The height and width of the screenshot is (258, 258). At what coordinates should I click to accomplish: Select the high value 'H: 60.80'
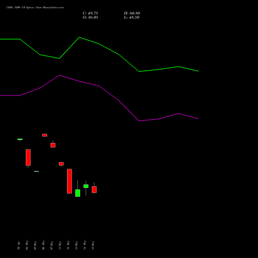point(132,13)
